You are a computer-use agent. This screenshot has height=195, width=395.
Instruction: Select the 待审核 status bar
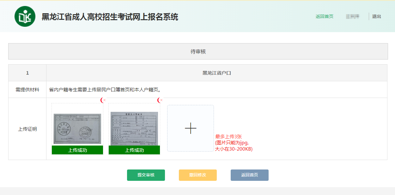(198, 51)
